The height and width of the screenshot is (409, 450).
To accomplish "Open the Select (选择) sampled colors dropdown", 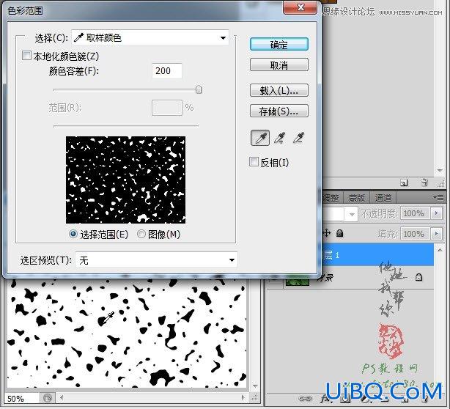I will (x=150, y=37).
